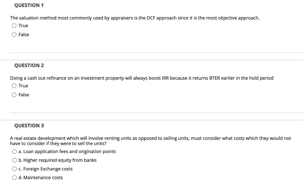Click the DCF approach valuation statement text
Image resolution: width=303 pixels, height=192 pixels.
[x=135, y=18]
